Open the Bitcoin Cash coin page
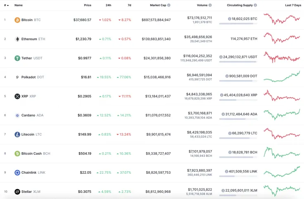This screenshot has width=304, height=199. pyautogui.click(x=31, y=153)
